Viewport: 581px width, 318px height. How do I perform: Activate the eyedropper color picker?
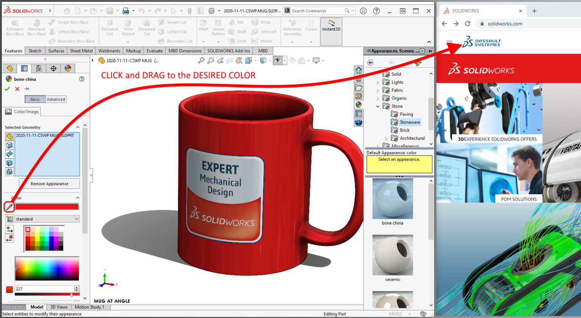(x=9, y=207)
